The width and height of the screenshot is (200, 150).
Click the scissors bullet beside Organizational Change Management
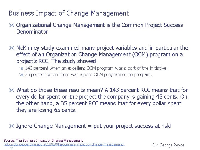(11, 25)
